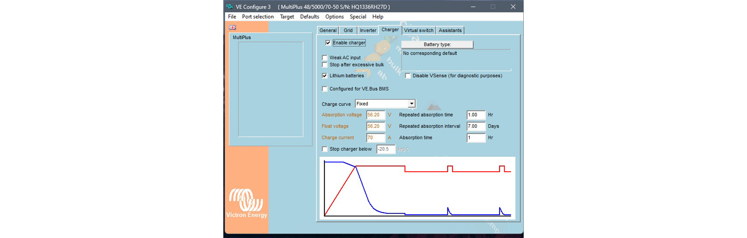The image size is (747, 238).
Task: Enable Configured for VE.Bus BMS
Action: click(325, 89)
